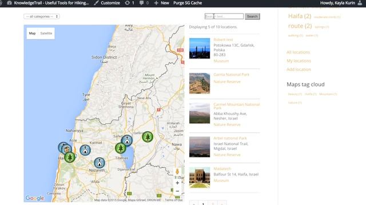Click Nature Reserve under Gamla National Park
The width and height of the screenshot is (366, 205).
(x=227, y=81)
